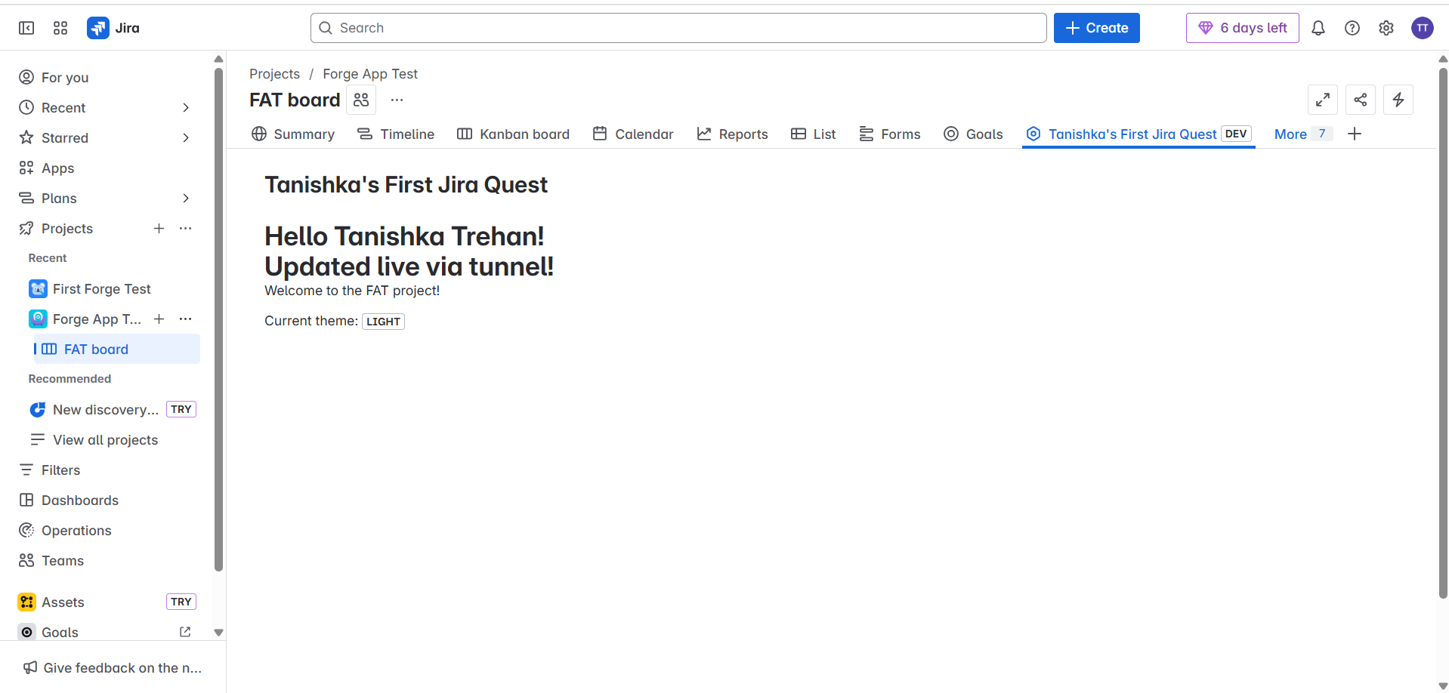Open more options next to Projects
The height and width of the screenshot is (693, 1449).
186,228
